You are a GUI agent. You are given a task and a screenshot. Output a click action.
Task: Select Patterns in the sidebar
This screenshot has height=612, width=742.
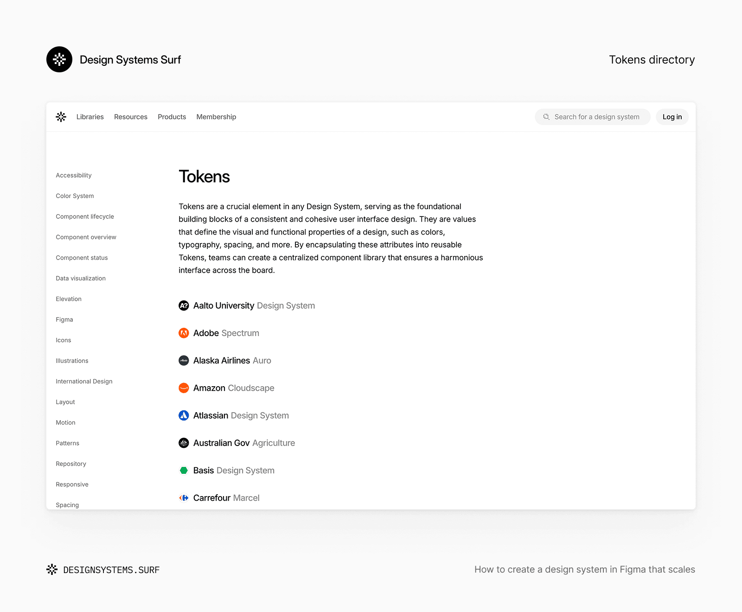[x=67, y=443]
